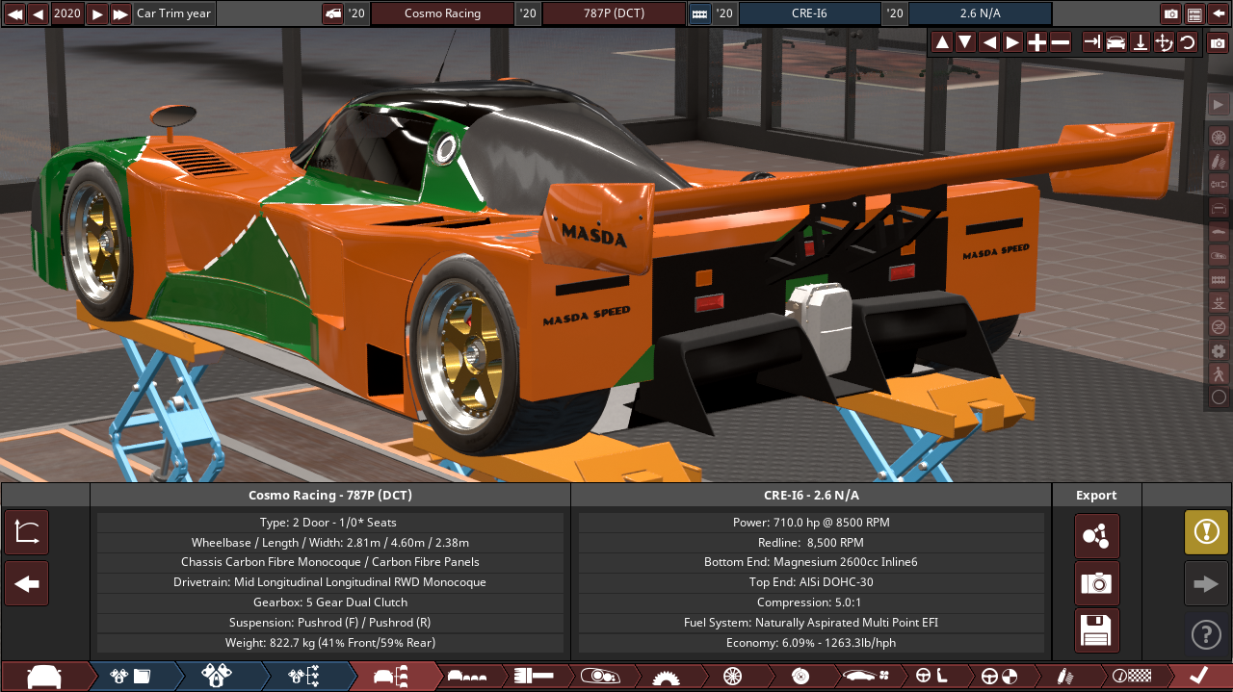1233x692 pixels.
Task: Focus camera on car icon
Action: tap(1116, 42)
